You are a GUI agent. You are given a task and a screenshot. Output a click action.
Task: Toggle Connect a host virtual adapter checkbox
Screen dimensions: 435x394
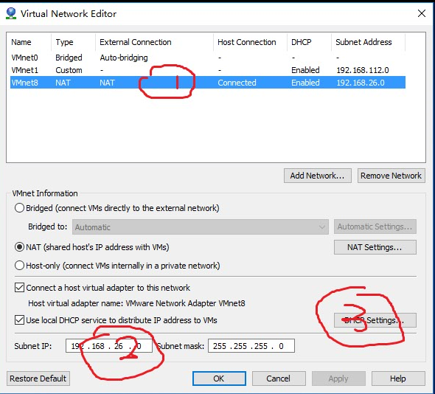19,287
